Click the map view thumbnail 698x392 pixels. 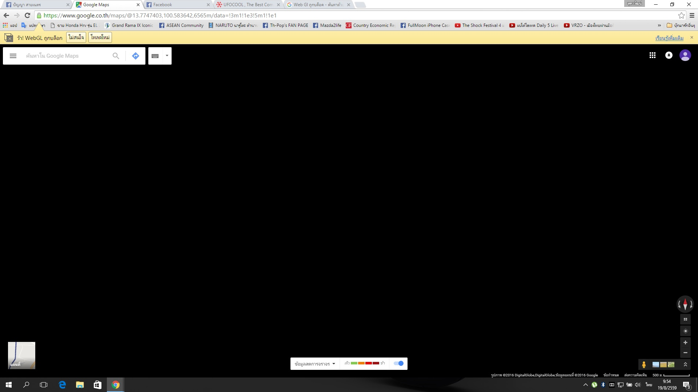(22, 355)
